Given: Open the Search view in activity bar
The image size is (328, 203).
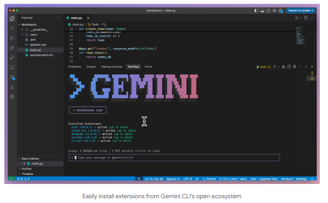Looking at the screenshot, I should pos(12,28).
